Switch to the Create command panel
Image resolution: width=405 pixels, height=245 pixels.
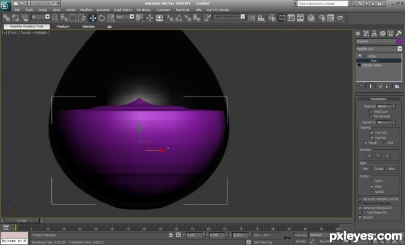point(358,33)
